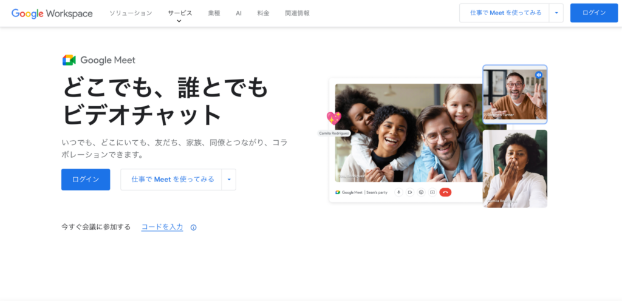Select the AI navigation item
Screen dimensions: 622x301
[239, 13]
